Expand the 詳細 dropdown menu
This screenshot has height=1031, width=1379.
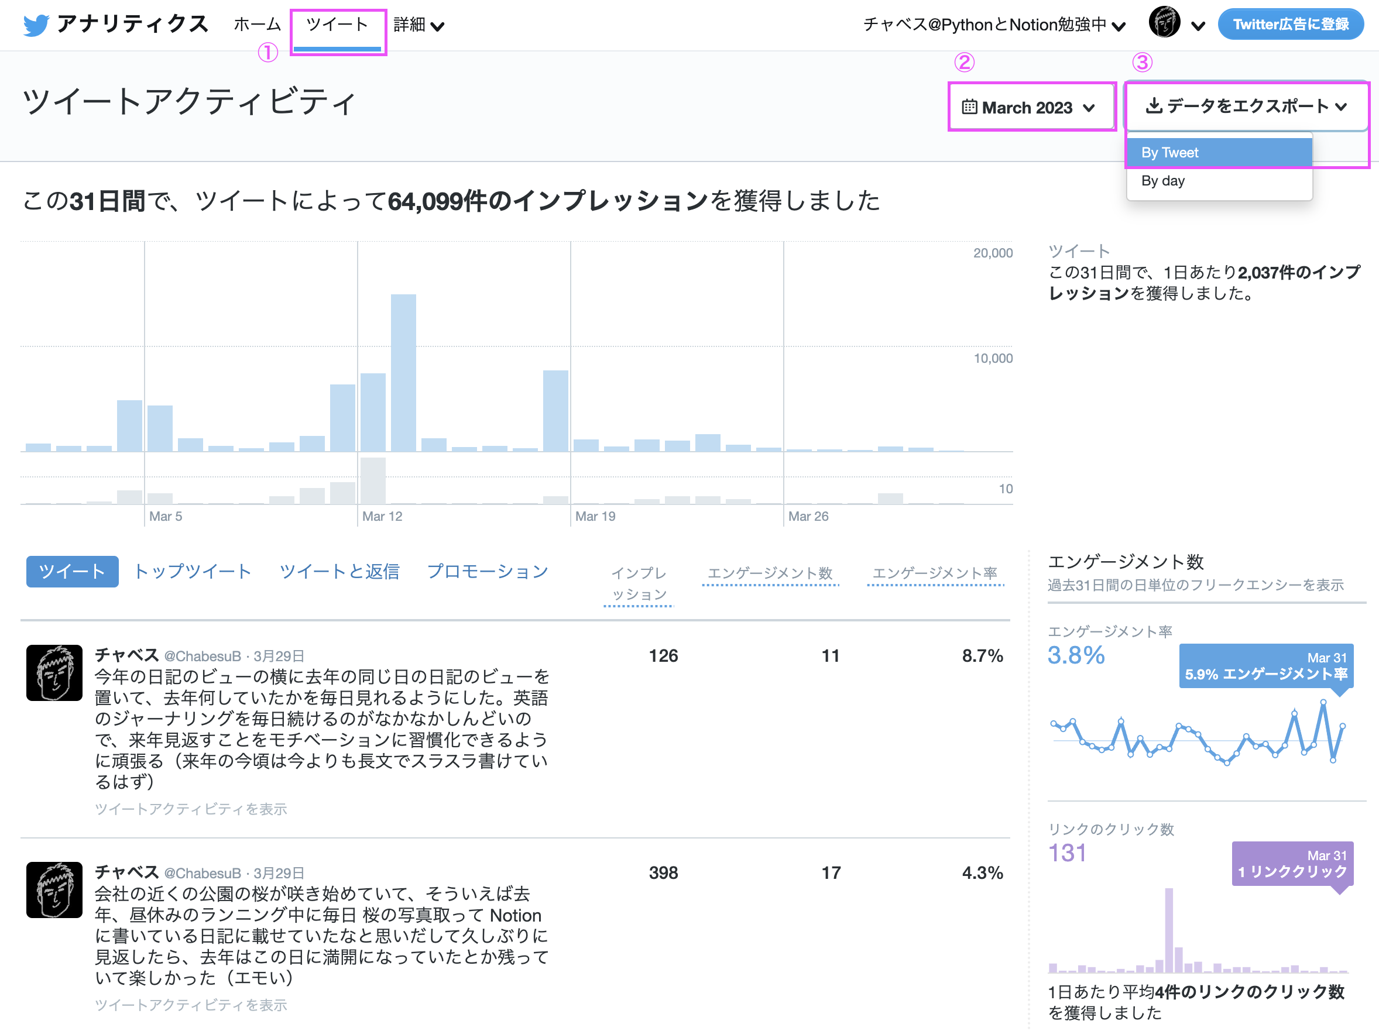coord(419,25)
